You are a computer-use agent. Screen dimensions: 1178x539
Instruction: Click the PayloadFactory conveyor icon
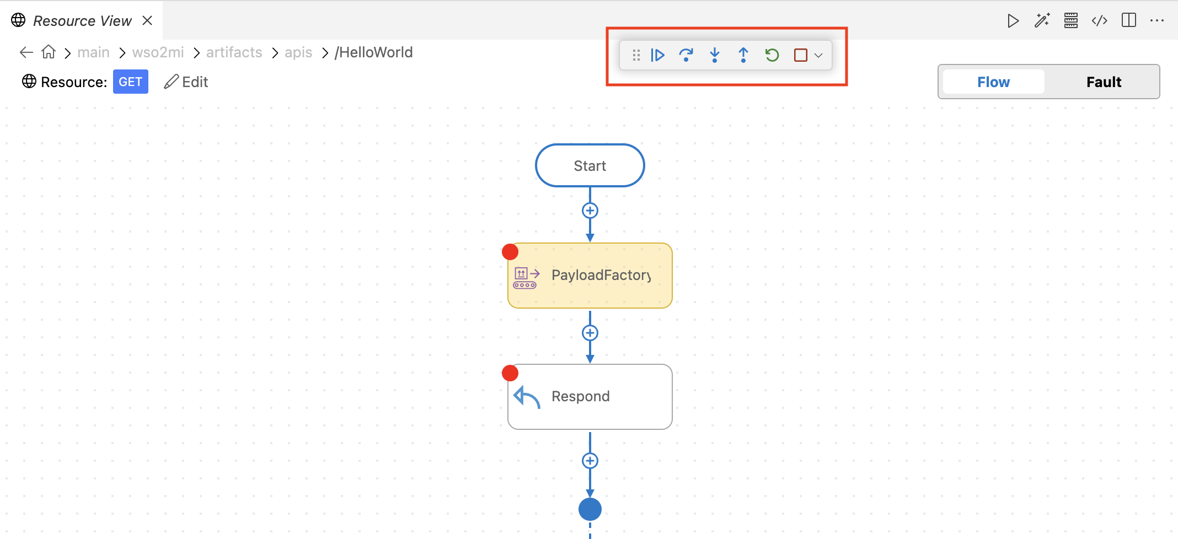[526, 278]
